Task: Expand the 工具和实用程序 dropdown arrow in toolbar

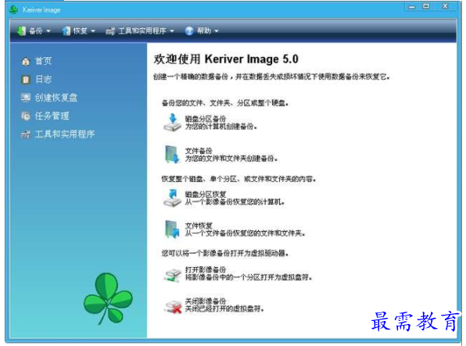Action: (x=171, y=31)
